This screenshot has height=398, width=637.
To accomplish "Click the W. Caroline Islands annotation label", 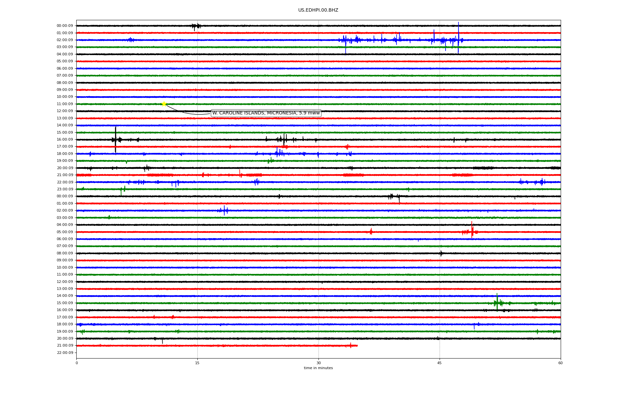I will pyautogui.click(x=266, y=113).
